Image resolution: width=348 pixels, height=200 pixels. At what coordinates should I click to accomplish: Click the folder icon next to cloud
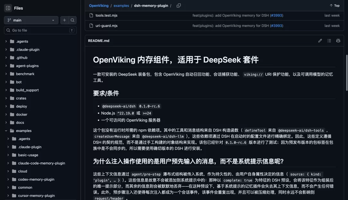pyautogui.click(x=14, y=171)
